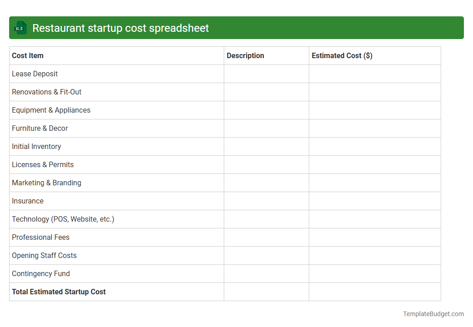Click the Description column header

tap(245, 55)
